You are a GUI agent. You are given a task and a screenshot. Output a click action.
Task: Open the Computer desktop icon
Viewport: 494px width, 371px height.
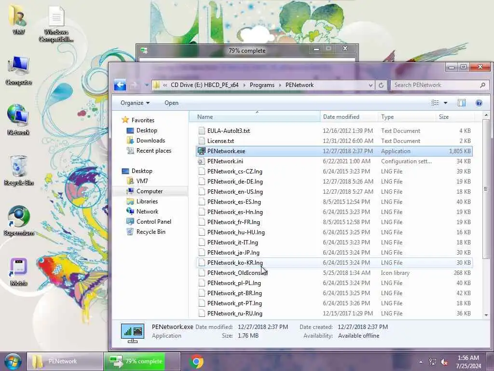tap(19, 71)
